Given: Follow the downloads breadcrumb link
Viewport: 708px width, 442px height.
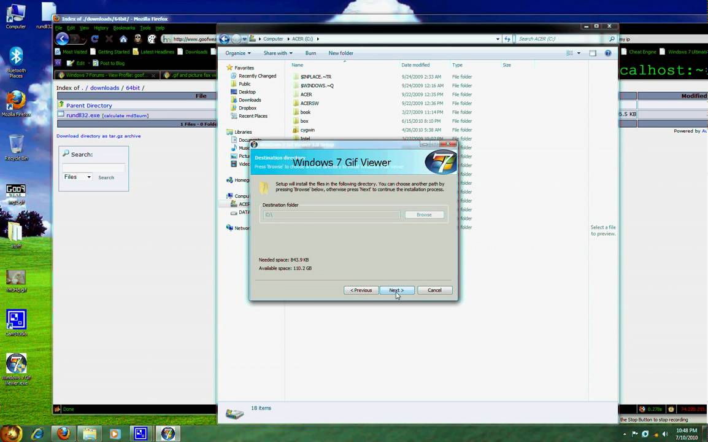Looking at the screenshot, I should coord(104,88).
